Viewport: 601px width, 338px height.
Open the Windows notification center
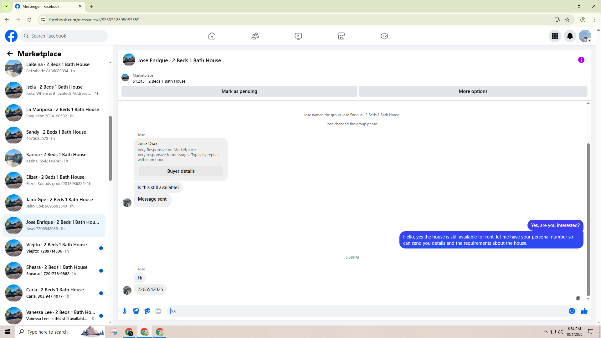point(591,332)
